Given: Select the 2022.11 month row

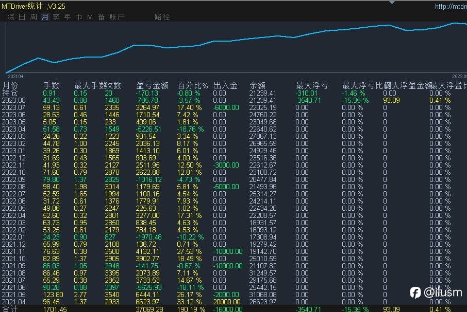Looking at the screenshot, I should (233, 165).
